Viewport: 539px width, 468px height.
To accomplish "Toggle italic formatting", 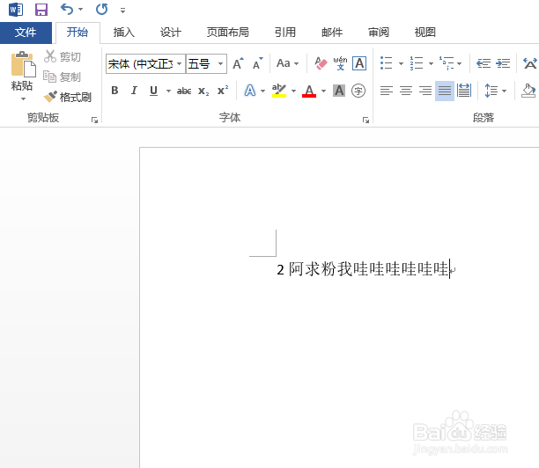I will click(x=134, y=91).
